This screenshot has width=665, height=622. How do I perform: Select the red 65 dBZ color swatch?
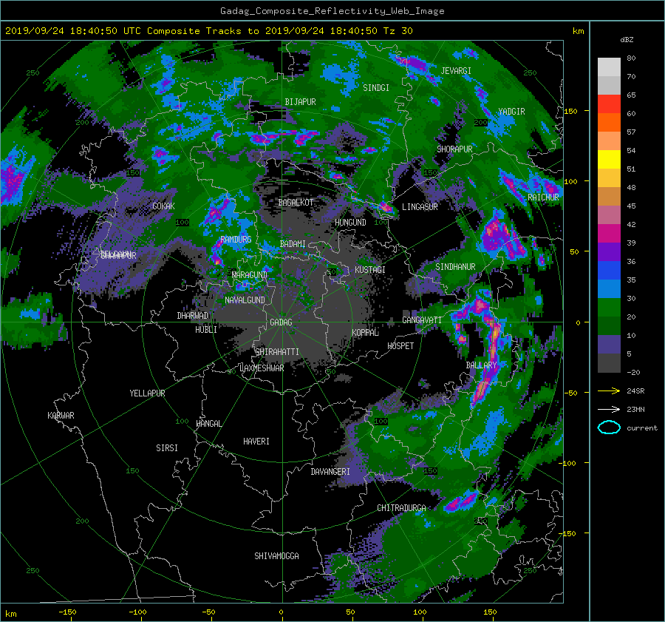[609, 104]
